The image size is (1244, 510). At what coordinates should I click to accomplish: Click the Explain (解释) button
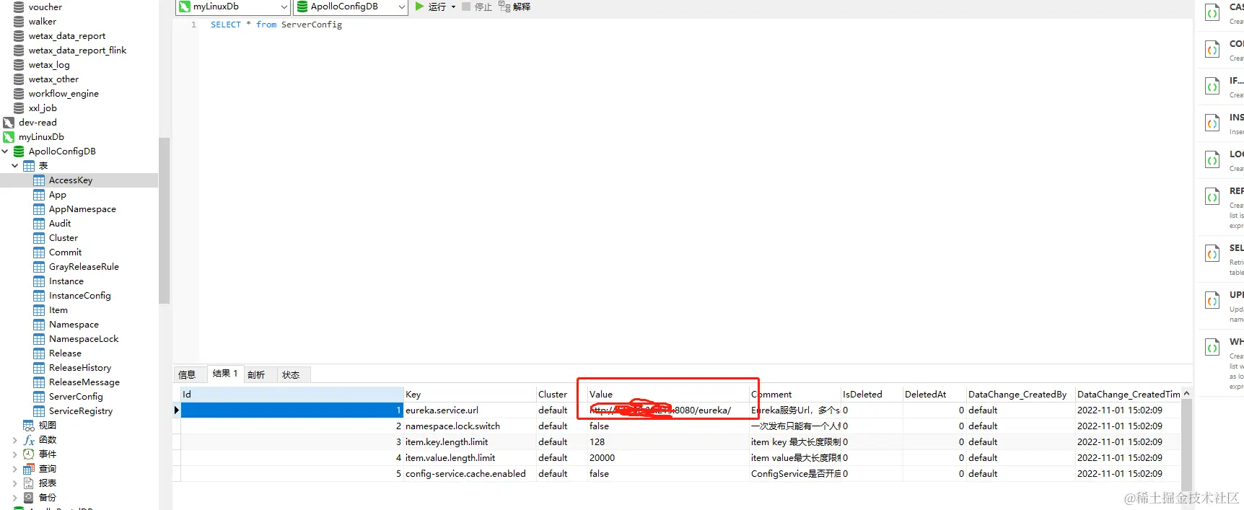click(514, 6)
